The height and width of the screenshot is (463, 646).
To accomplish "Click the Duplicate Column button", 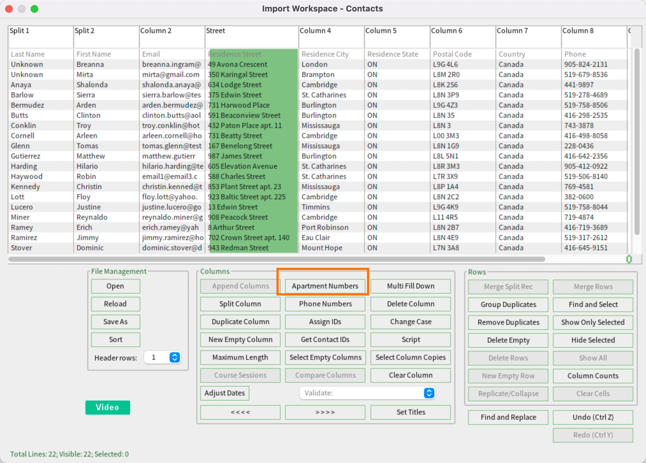I will [240, 322].
